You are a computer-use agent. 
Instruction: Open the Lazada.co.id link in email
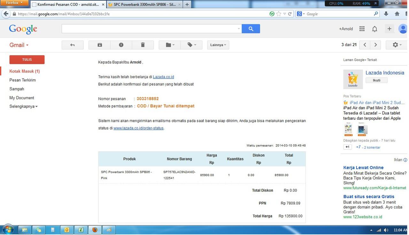point(163,77)
